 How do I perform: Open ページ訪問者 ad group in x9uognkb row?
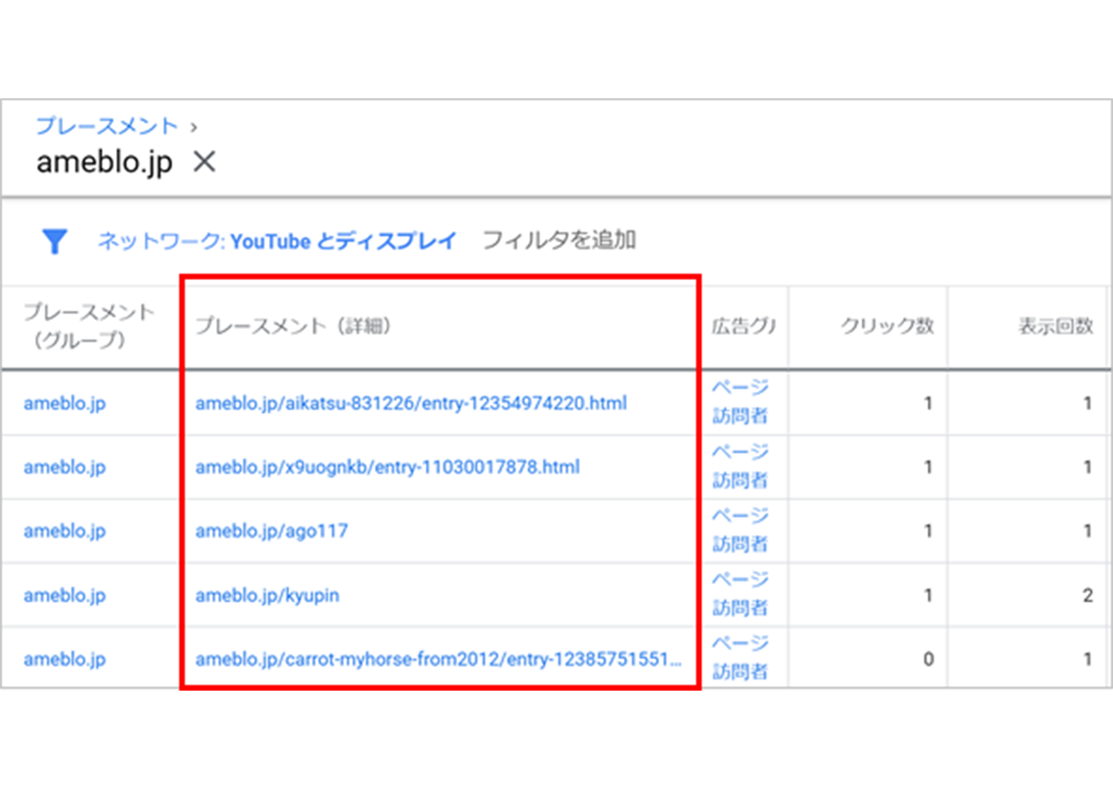(740, 466)
